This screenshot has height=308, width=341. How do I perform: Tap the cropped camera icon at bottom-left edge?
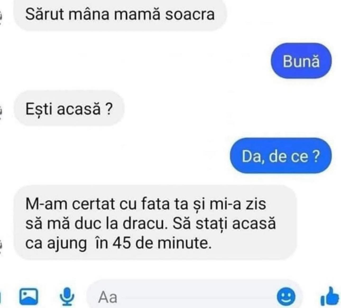click(1, 297)
